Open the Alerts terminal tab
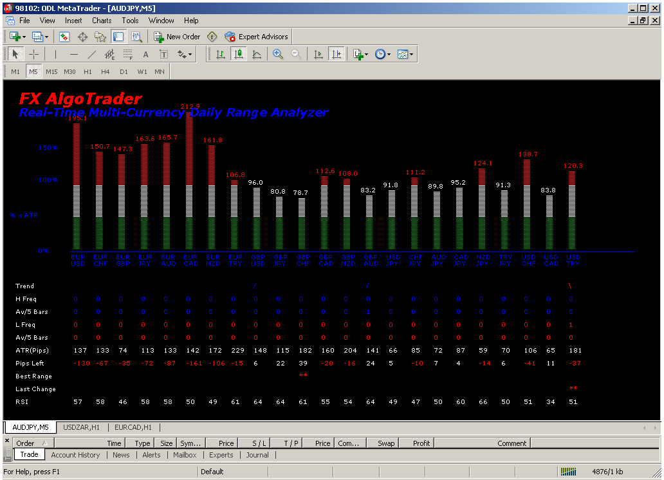664x480 pixels. (x=151, y=454)
